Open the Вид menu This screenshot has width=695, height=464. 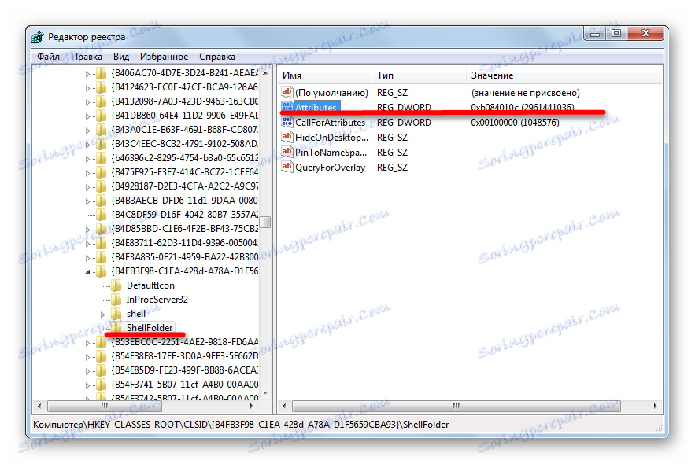(120, 57)
